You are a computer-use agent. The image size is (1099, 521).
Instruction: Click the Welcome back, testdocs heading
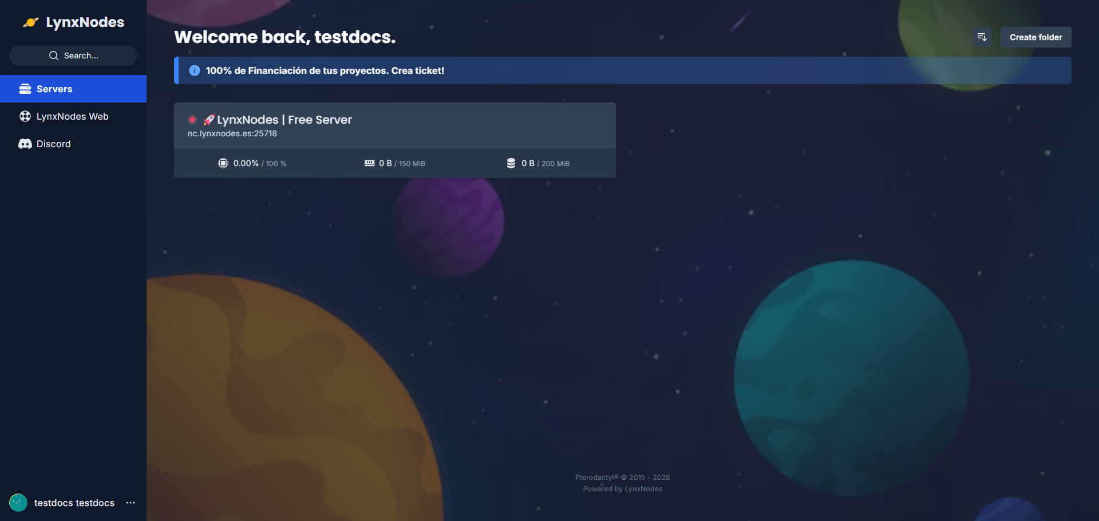click(285, 37)
